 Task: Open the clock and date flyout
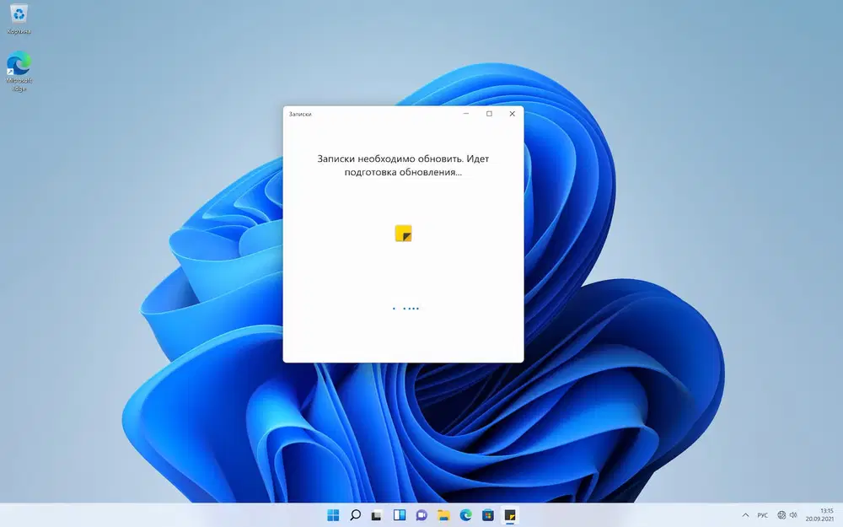pyautogui.click(x=820, y=514)
